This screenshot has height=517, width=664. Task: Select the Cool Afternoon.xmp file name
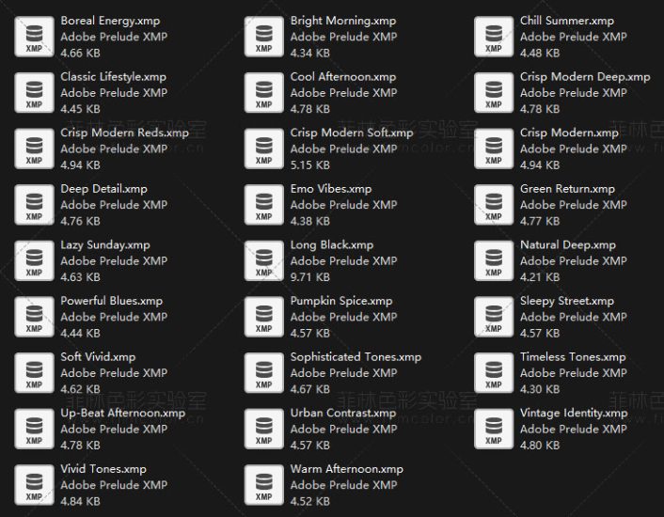pyautogui.click(x=342, y=76)
